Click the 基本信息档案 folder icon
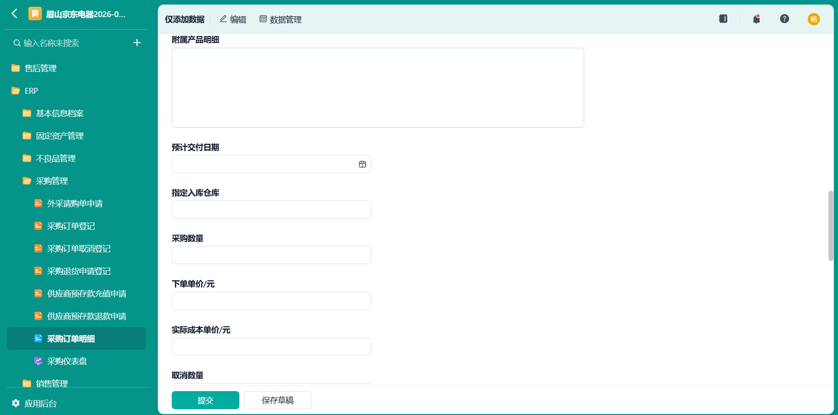This screenshot has width=838, height=415. click(x=27, y=113)
